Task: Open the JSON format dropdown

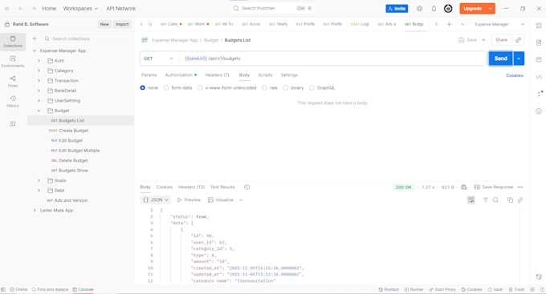Action: [x=155, y=199]
